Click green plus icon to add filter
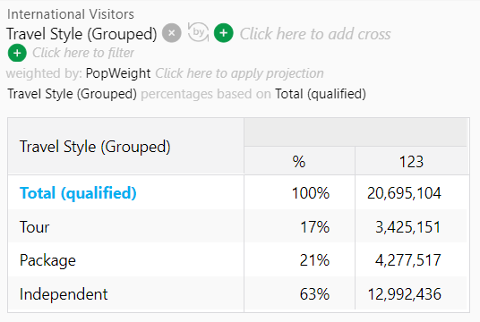This screenshot has width=480, height=322. [17, 53]
